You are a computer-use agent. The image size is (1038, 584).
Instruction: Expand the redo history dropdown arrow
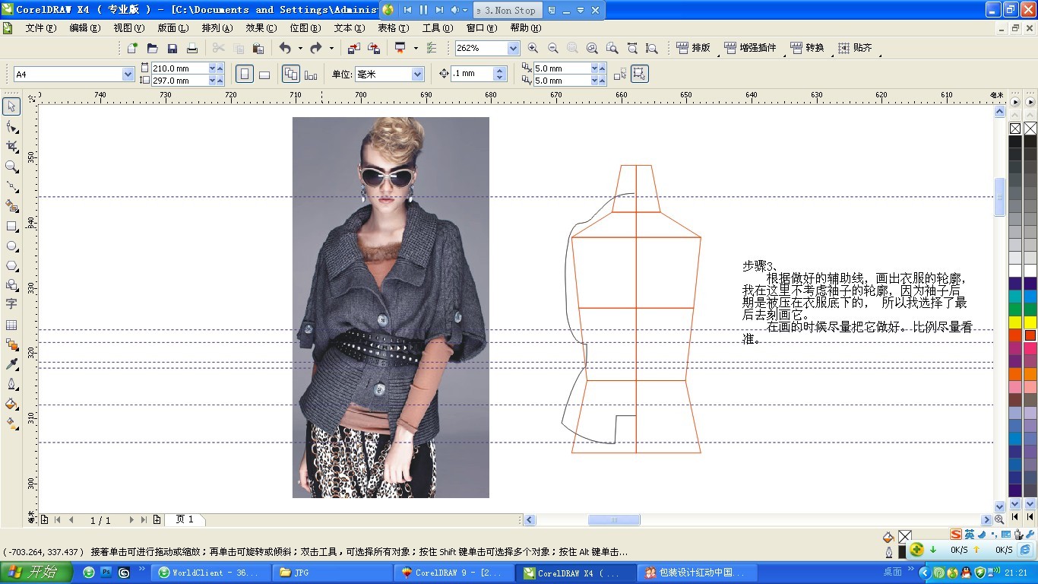tap(331, 48)
